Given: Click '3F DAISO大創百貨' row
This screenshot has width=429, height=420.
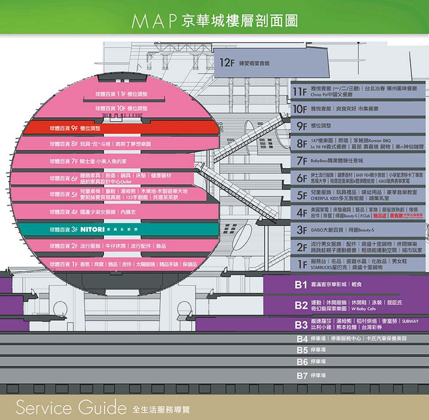Looking at the screenshot, I should pyautogui.click(x=358, y=230).
